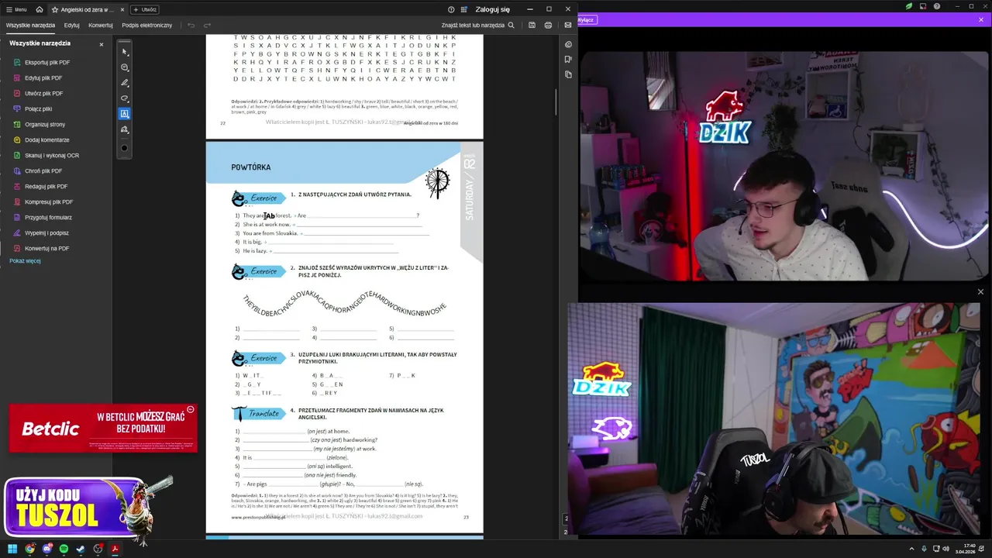
Task: Click the Utwórz create button
Action: [145, 9]
